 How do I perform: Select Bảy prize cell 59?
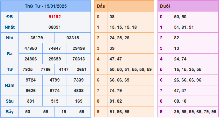pos(82,112)
